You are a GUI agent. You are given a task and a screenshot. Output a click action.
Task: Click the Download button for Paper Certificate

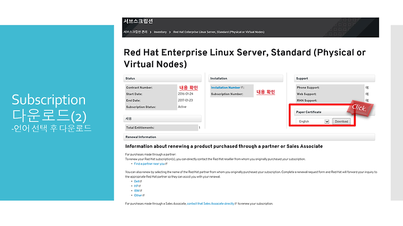point(341,121)
